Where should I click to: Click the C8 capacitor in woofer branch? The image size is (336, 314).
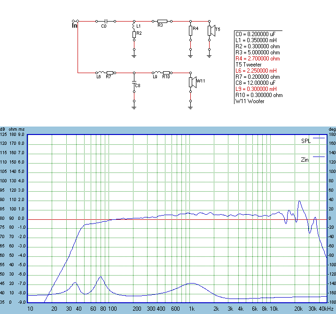134,85
